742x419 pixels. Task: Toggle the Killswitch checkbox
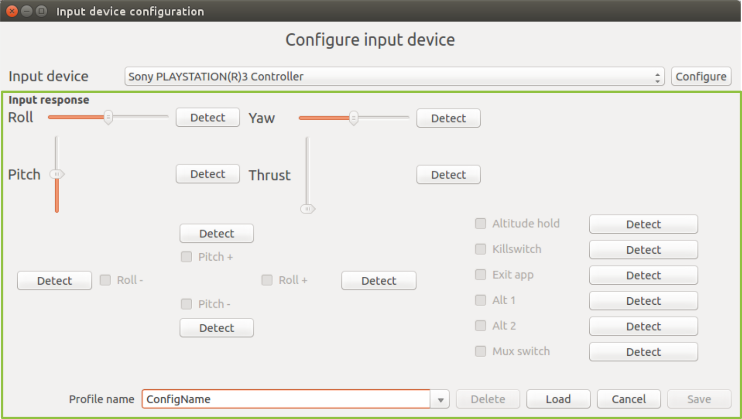point(480,249)
